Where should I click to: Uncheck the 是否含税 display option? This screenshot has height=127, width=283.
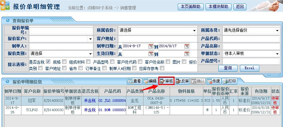click(x=48, y=62)
